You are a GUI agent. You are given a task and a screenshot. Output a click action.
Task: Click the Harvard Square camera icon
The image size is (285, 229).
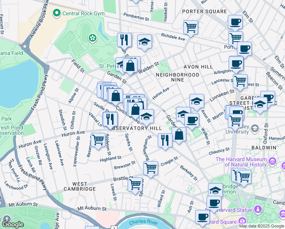click(242, 221)
